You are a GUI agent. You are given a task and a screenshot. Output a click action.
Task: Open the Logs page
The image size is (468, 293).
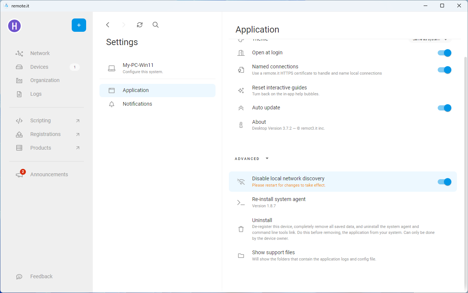click(47, 94)
